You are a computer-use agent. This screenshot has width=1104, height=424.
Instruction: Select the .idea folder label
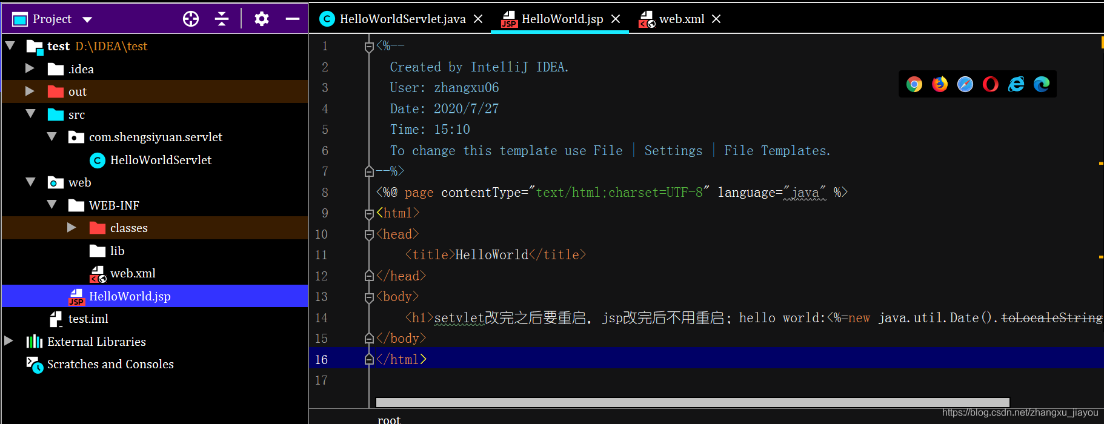(81, 69)
